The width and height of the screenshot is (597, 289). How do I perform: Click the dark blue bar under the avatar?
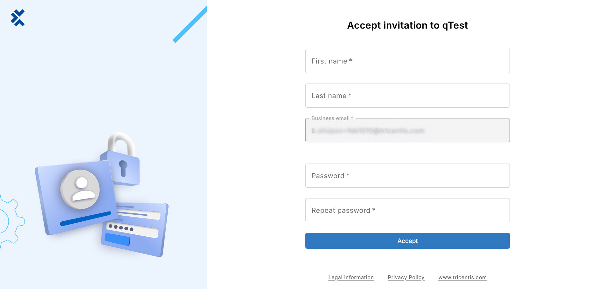click(86, 218)
